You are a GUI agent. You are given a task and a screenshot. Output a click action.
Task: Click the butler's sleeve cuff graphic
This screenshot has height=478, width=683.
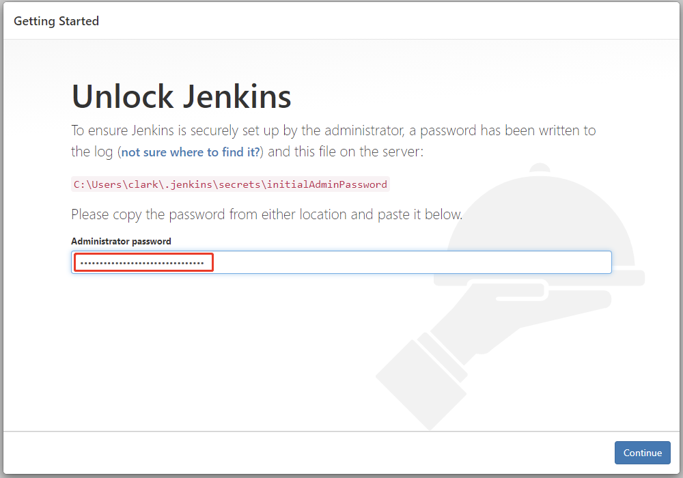(423, 369)
